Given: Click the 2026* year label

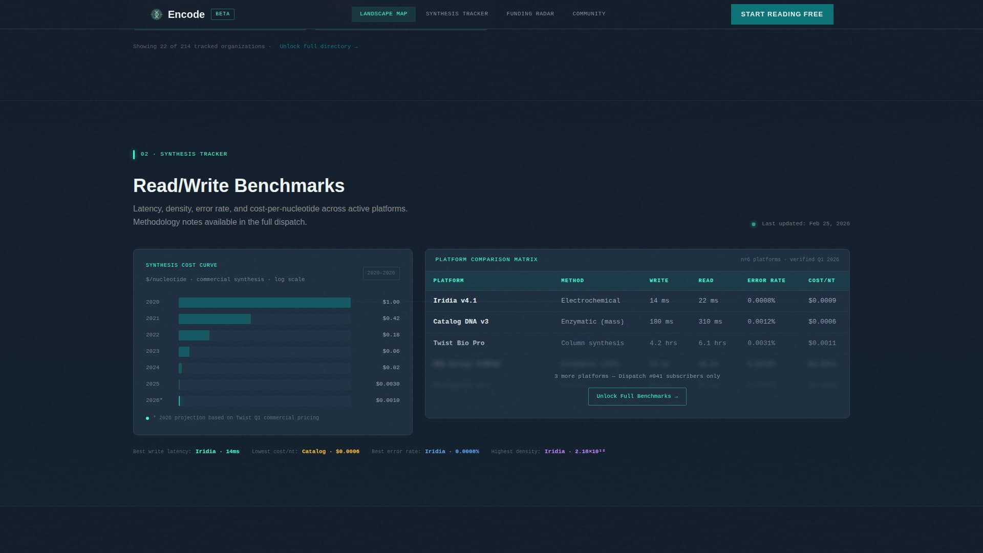Looking at the screenshot, I should point(154,400).
